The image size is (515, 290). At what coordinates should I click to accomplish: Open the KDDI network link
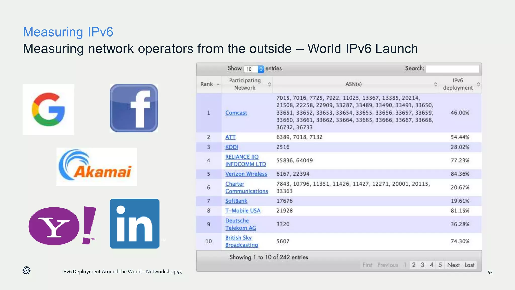[x=232, y=147]
